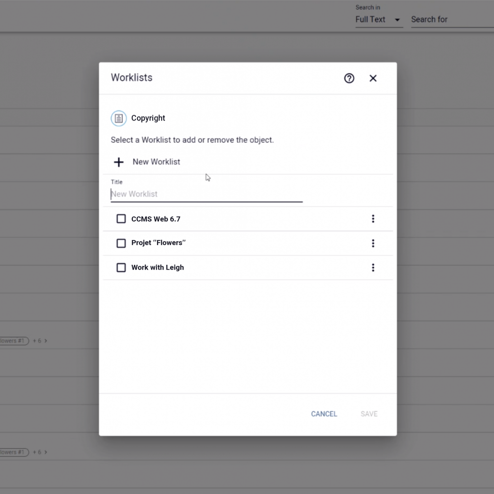Click the Copyright document icon

(x=119, y=118)
